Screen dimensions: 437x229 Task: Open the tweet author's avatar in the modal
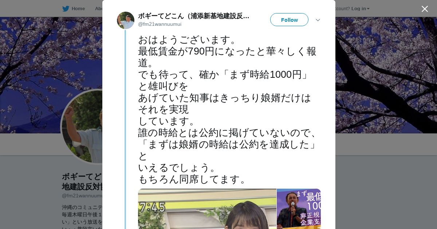click(x=126, y=20)
